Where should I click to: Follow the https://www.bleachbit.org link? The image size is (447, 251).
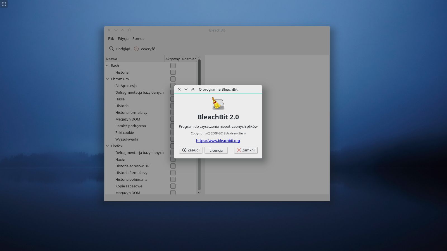218,141
